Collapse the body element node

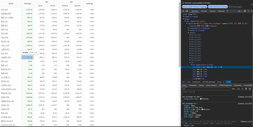[184, 19]
